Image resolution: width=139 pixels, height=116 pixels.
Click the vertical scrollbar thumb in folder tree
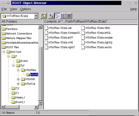40,74
